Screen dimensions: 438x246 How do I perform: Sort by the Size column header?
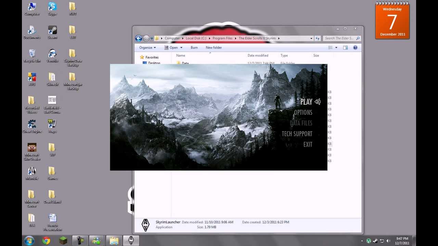tap(316, 55)
